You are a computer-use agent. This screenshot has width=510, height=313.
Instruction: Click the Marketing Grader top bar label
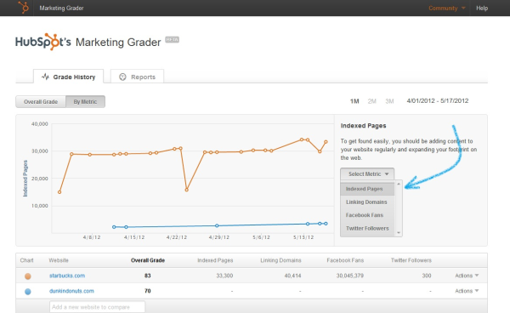pos(61,9)
